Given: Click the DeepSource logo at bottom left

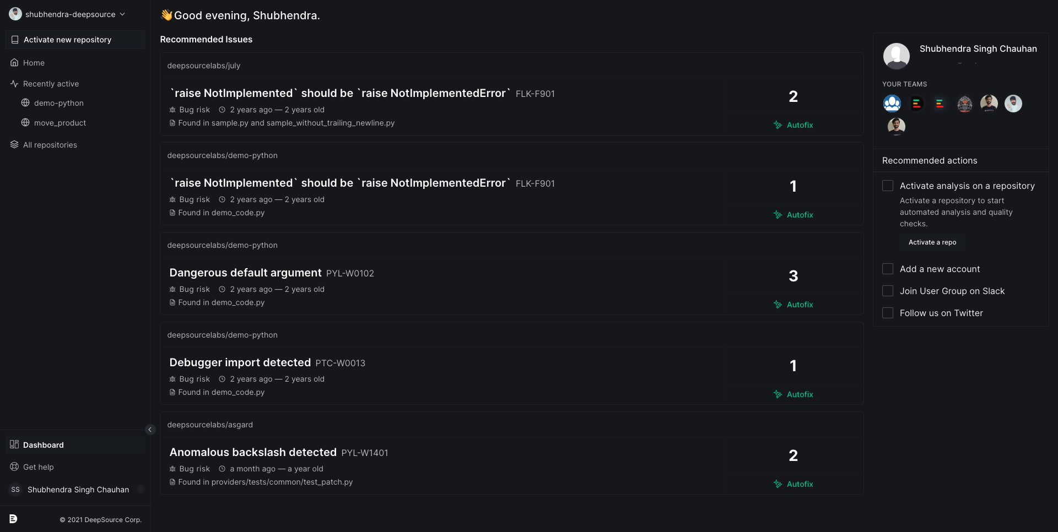Looking at the screenshot, I should click(x=13, y=518).
